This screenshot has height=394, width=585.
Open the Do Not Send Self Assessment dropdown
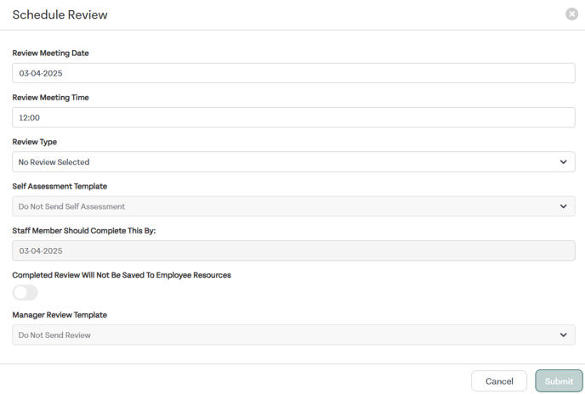click(293, 206)
